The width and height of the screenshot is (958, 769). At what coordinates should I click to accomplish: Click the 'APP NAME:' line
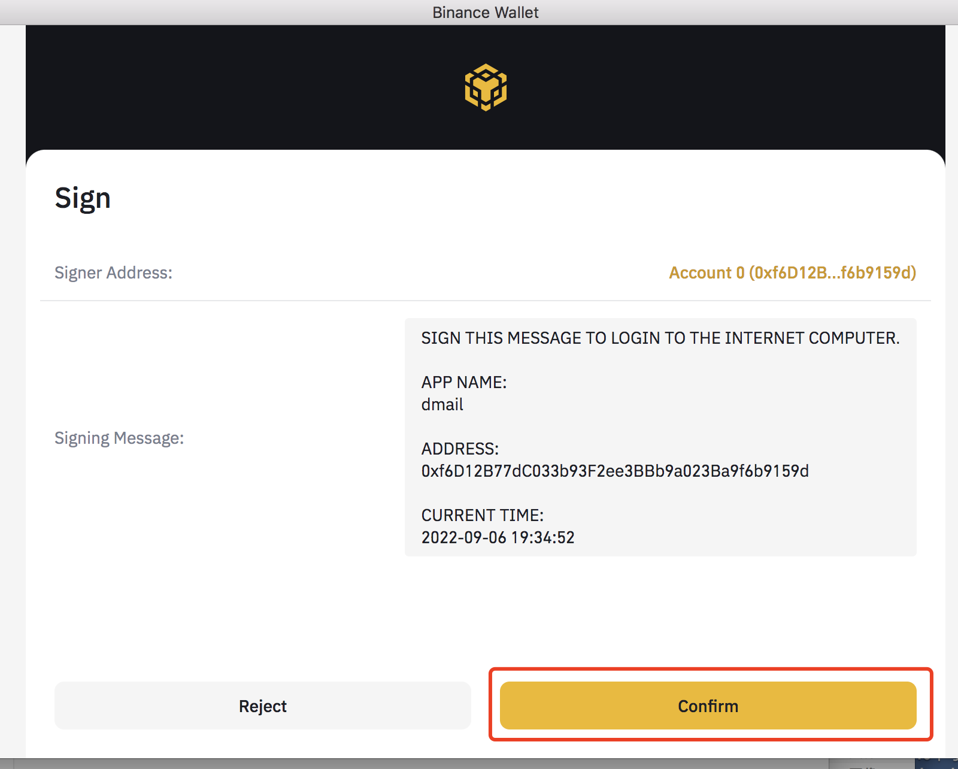click(x=464, y=382)
